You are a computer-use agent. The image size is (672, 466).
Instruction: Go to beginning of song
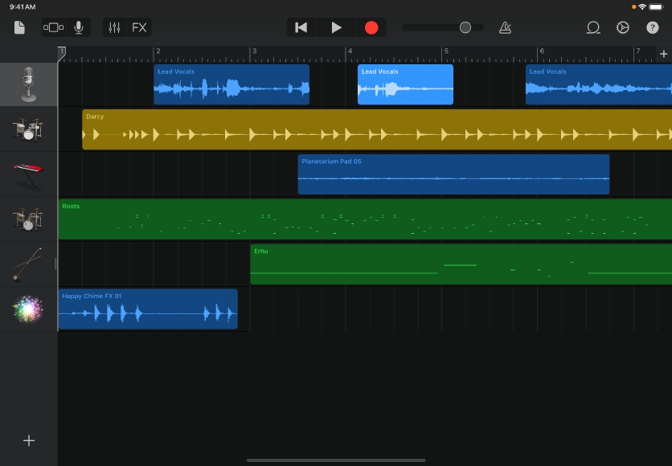tap(301, 27)
